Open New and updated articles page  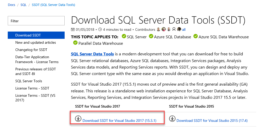35,42
